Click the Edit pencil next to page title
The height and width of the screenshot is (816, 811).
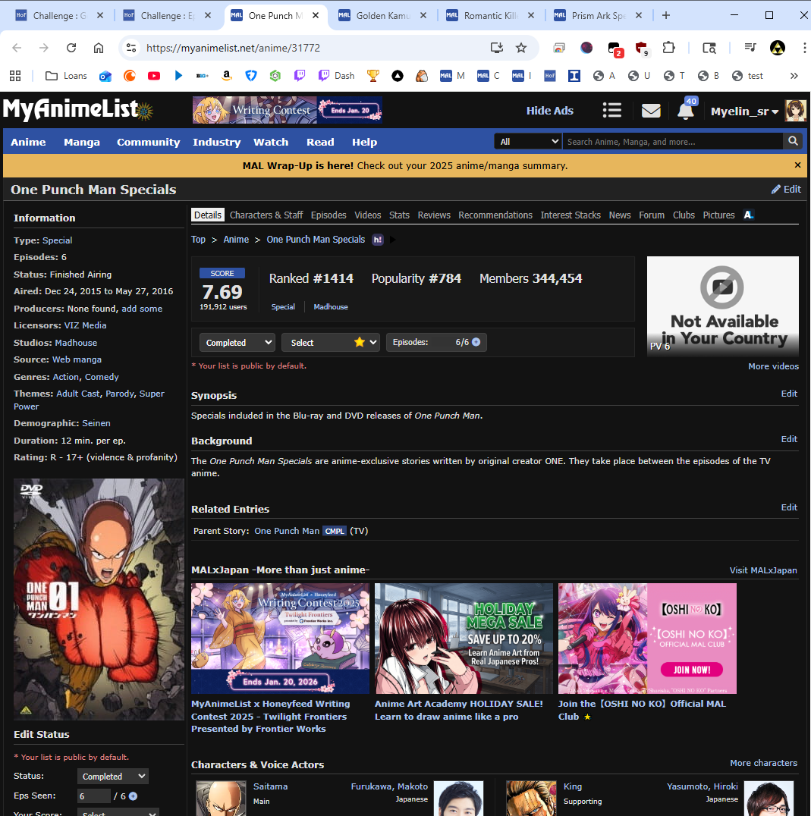pos(786,190)
